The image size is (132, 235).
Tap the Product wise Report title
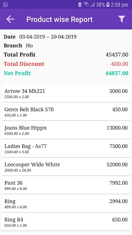(60, 19)
